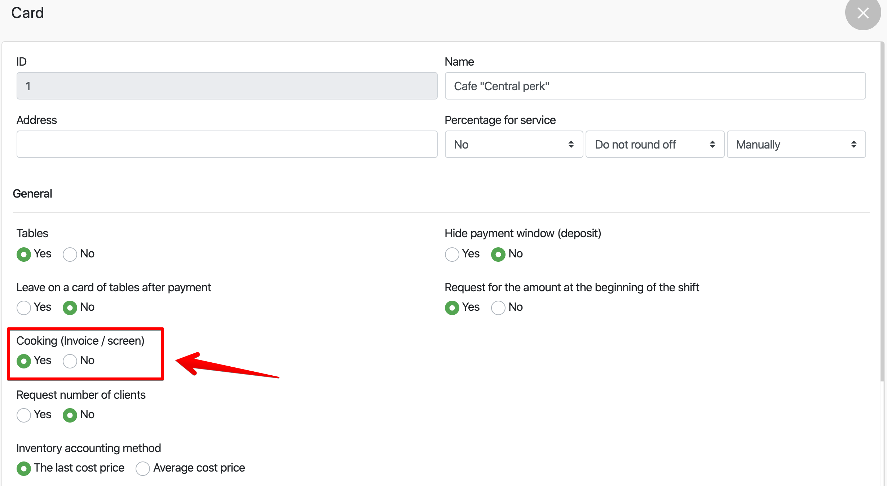887x486 pixels.
Task: Select No for beginning-of-shift amount request
Action: tap(498, 308)
